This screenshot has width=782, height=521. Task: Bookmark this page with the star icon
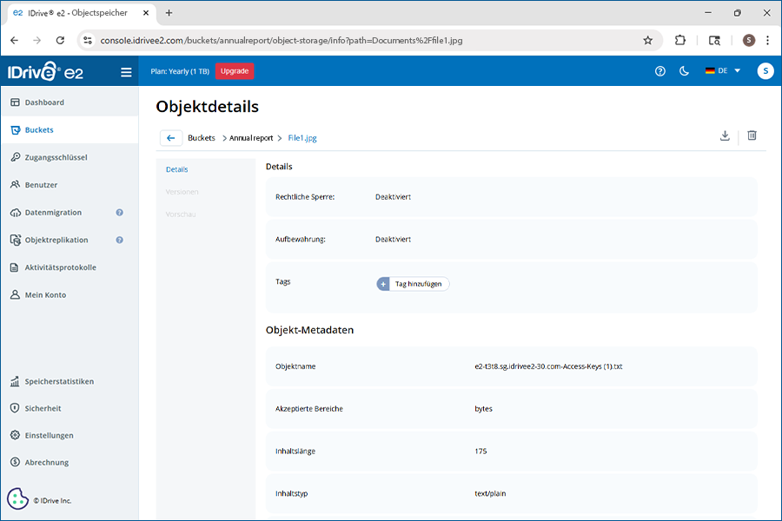point(647,40)
